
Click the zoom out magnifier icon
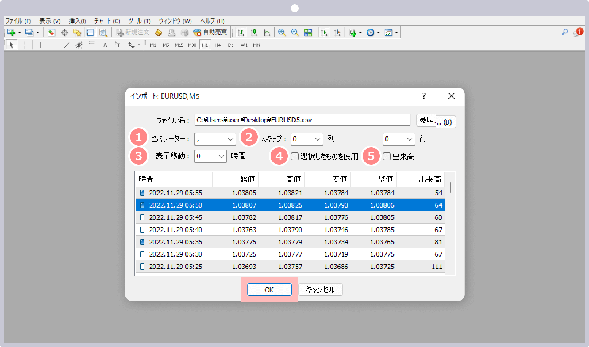[x=295, y=32]
